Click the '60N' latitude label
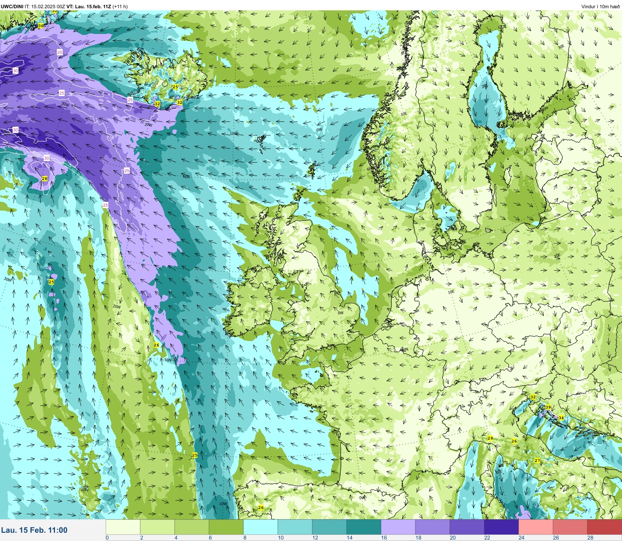Screen dimensions: 622x541 click(x=186, y=177)
